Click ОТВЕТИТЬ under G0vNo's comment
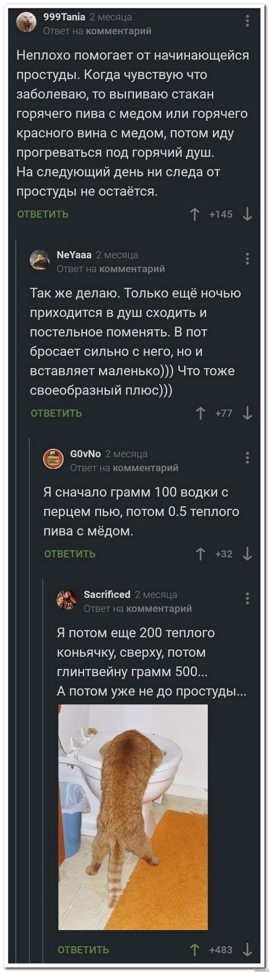The image size is (269, 972). (70, 554)
